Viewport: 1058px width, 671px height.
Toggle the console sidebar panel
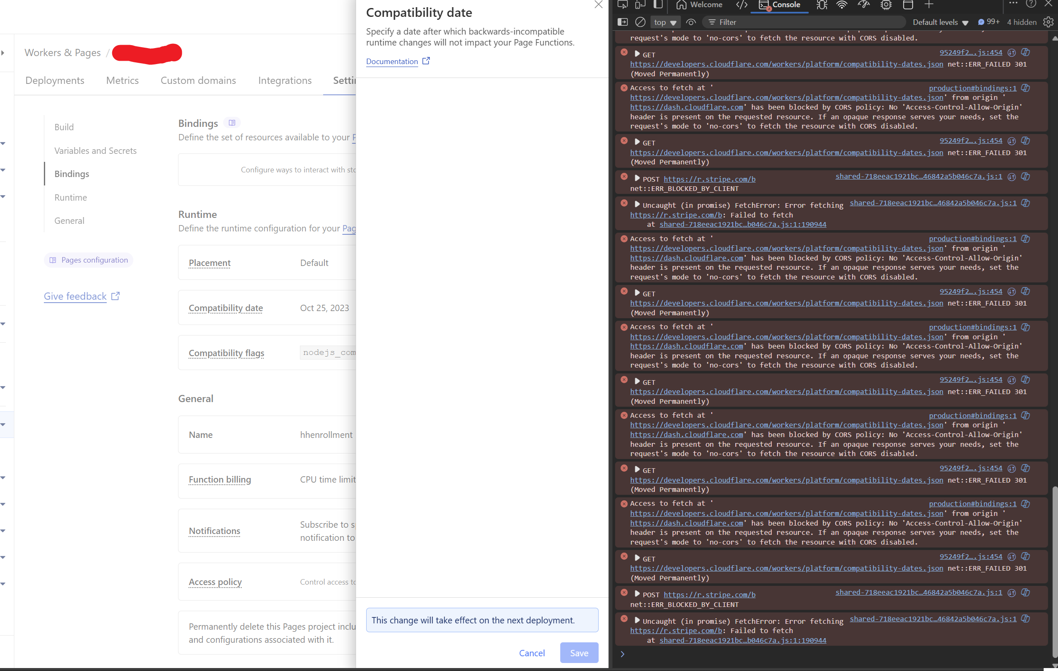coord(623,22)
